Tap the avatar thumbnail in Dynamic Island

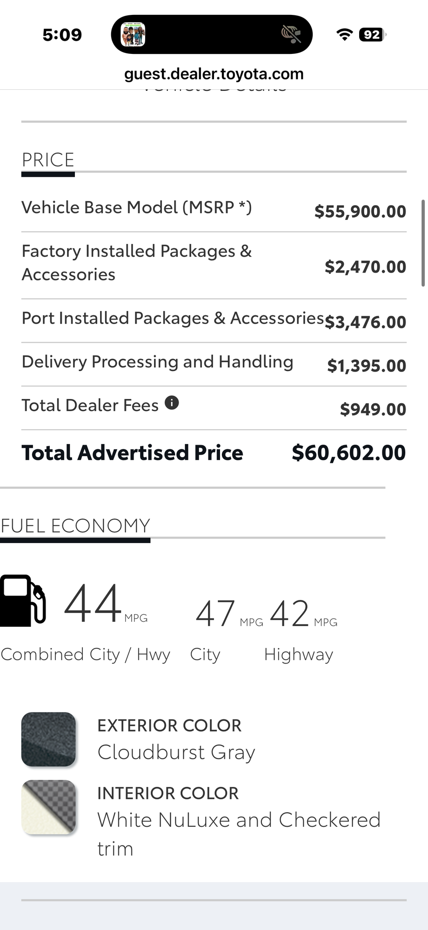(x=133, y=34)
